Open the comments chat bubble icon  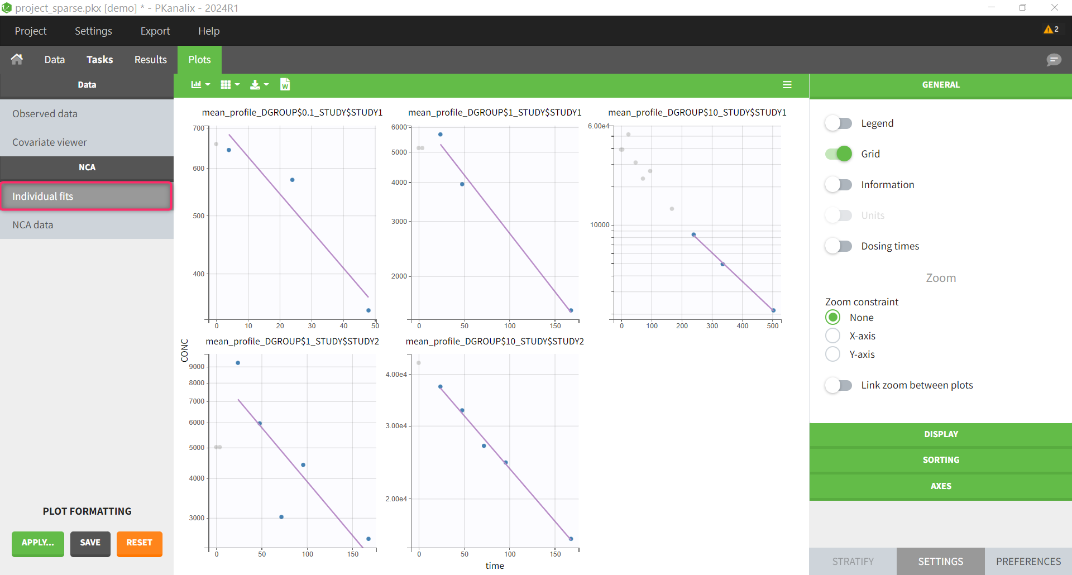(x=1053, y=60)
